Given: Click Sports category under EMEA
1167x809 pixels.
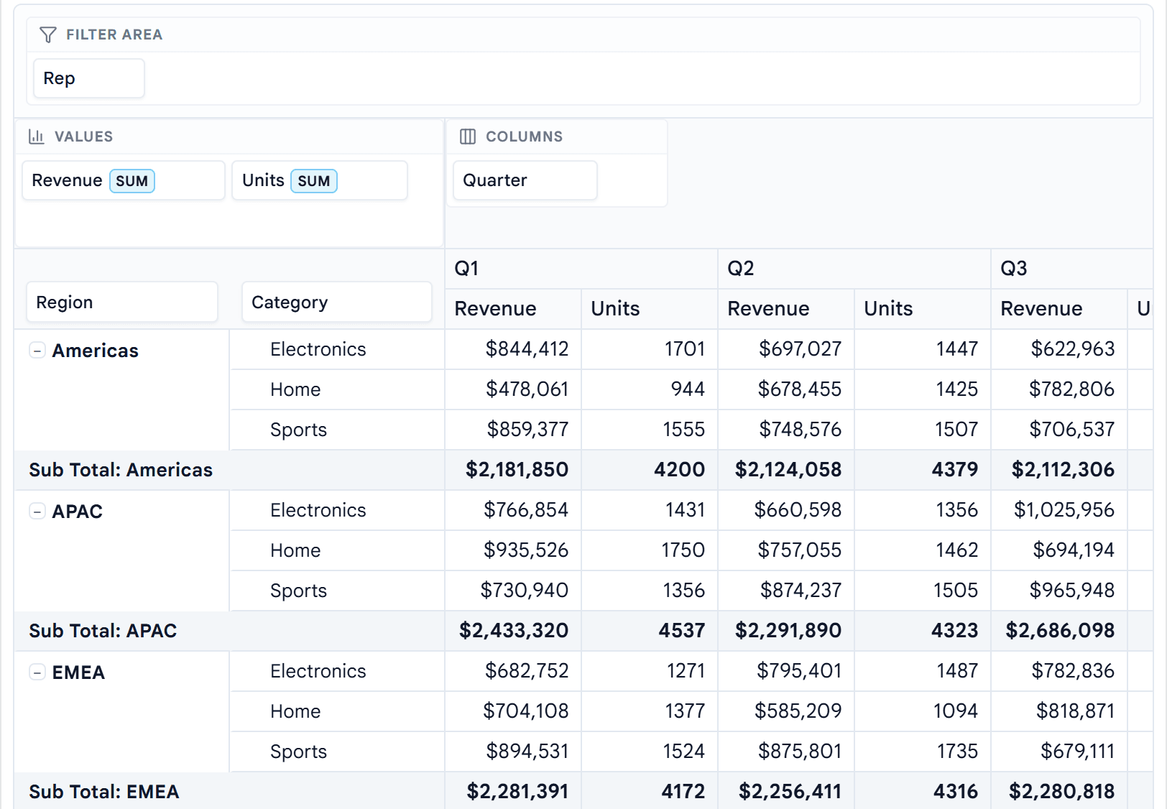Looking at the screenshot, I should click(299, 752).
